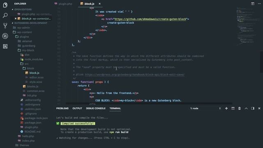Collapse the GUTENBERG-DEVELOPMENT folder section

coord(12,23)
